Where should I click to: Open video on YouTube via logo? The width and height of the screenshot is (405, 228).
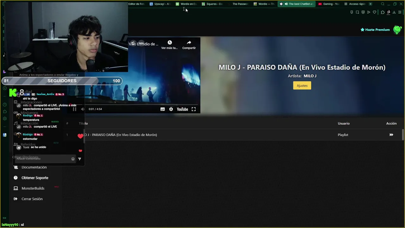click(182, 109)
